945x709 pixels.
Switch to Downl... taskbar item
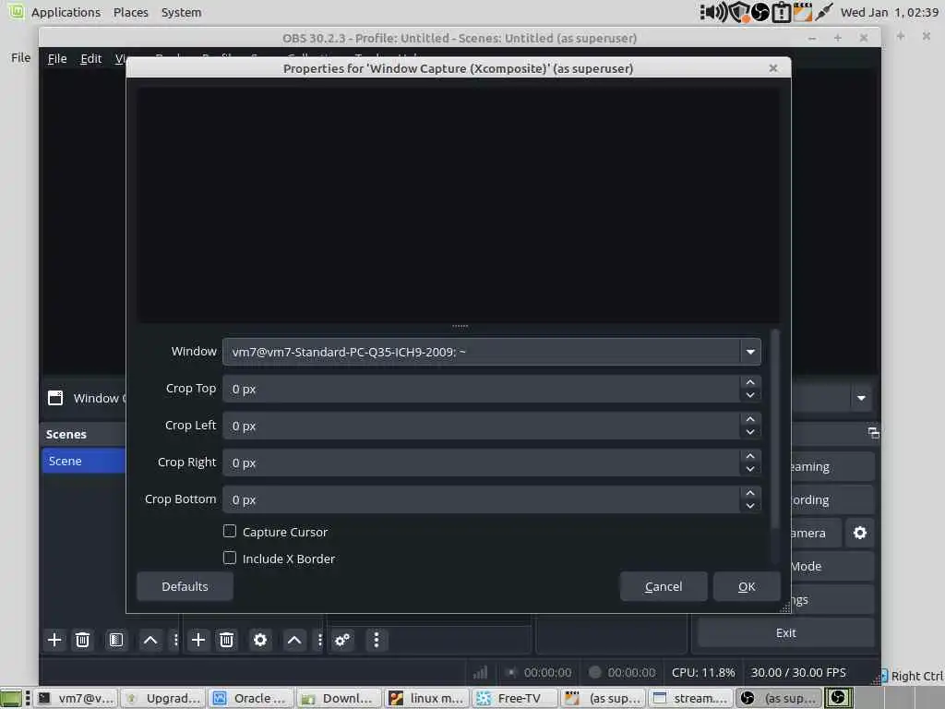click(339, 698)
